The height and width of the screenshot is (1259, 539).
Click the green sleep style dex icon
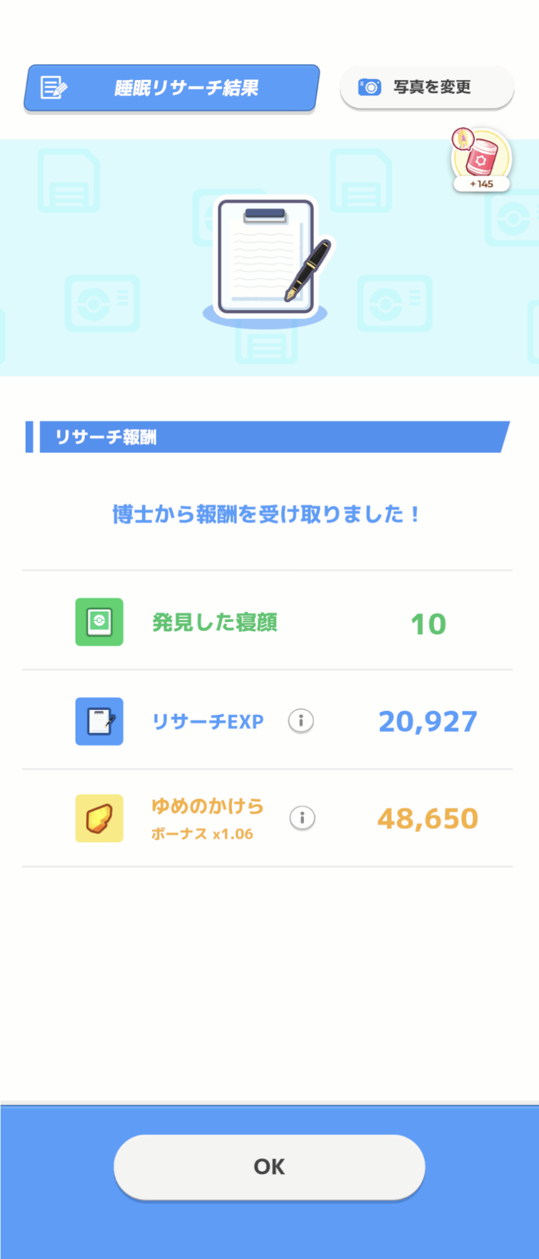99,622
